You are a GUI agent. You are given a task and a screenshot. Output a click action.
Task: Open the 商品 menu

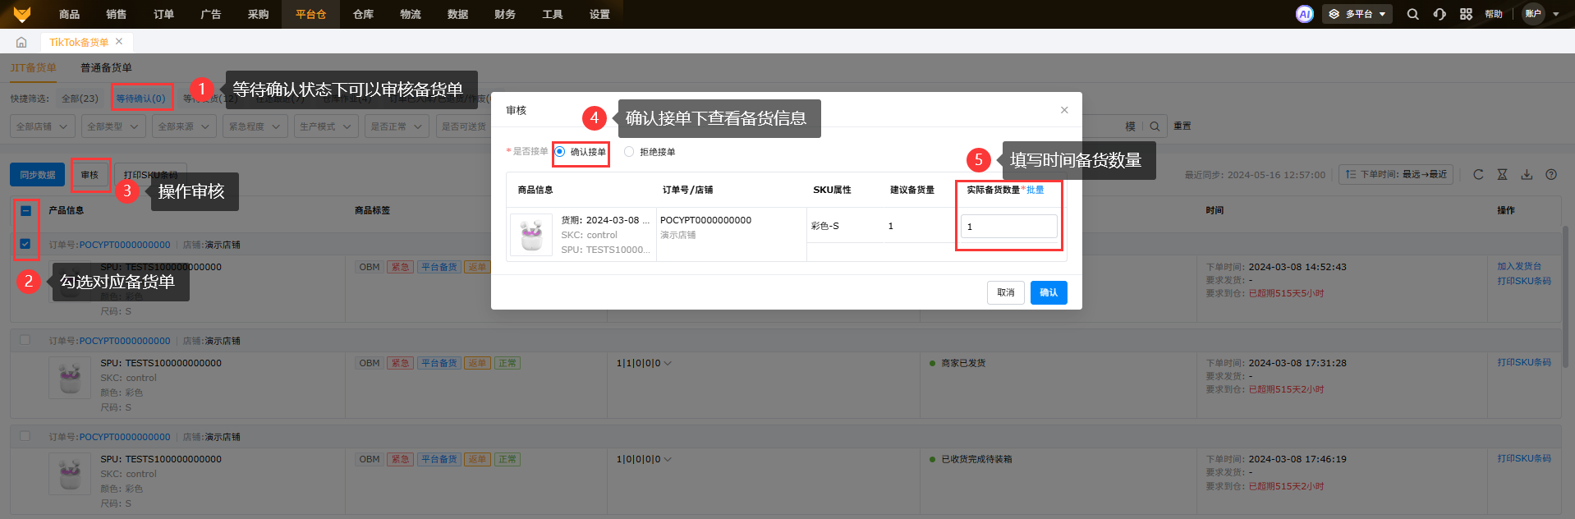pos(70,14)
